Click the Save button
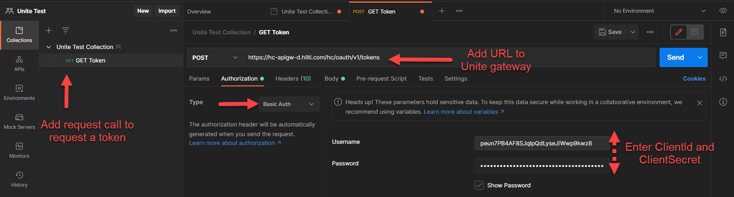This screenshot has height=197, width=734. pyautogui.click(x=610, y=32)
